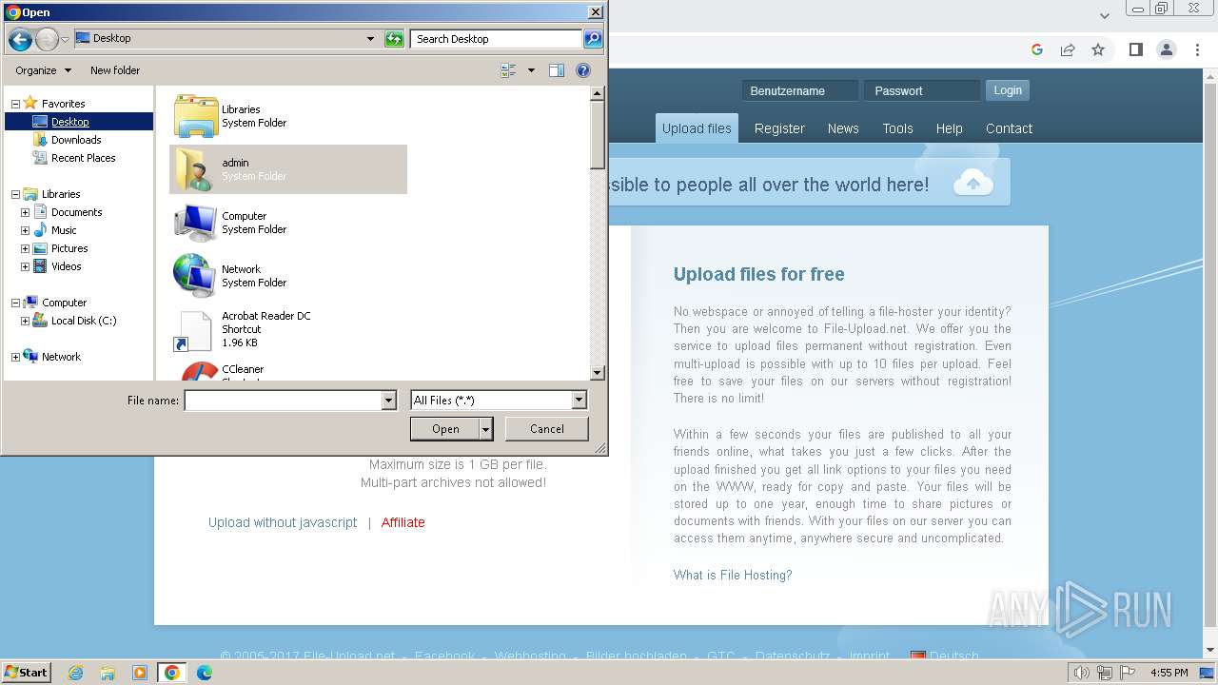Click Chrome icon in taskbar

(172, 673)
